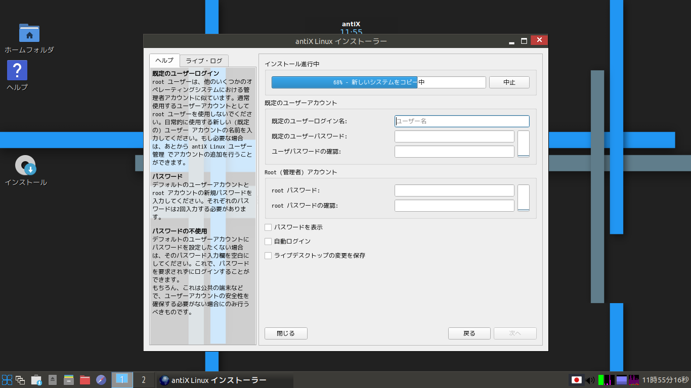Select the ヘルプ tab
Viewport: 691px width, 388px height.
(164, 61)
